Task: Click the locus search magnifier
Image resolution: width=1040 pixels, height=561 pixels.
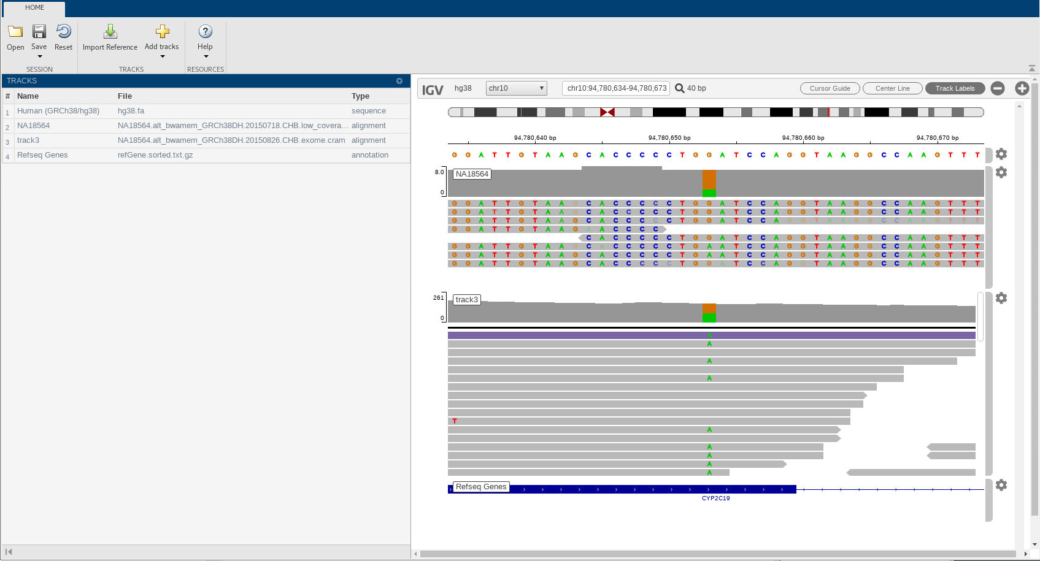Action: pyautogui.click(x=680, y=88)
